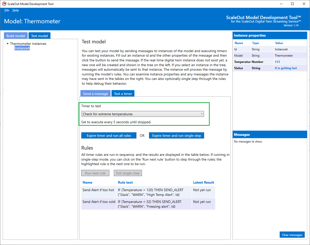Click the ScaleOut app logo icon
Image resolution: width=310 pixels, height=245 pixels.
[x=4, y=4]
